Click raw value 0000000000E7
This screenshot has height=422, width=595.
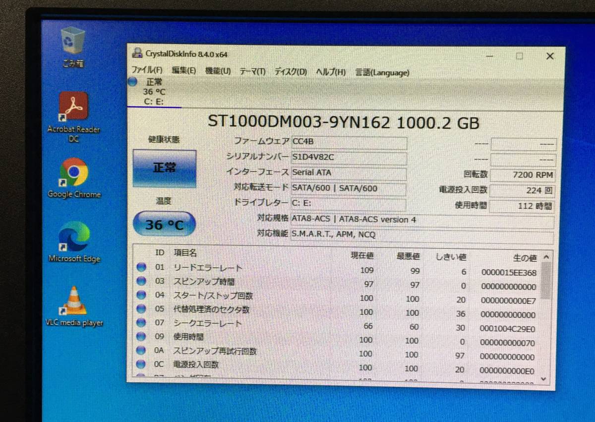click(x=508, y=301)
